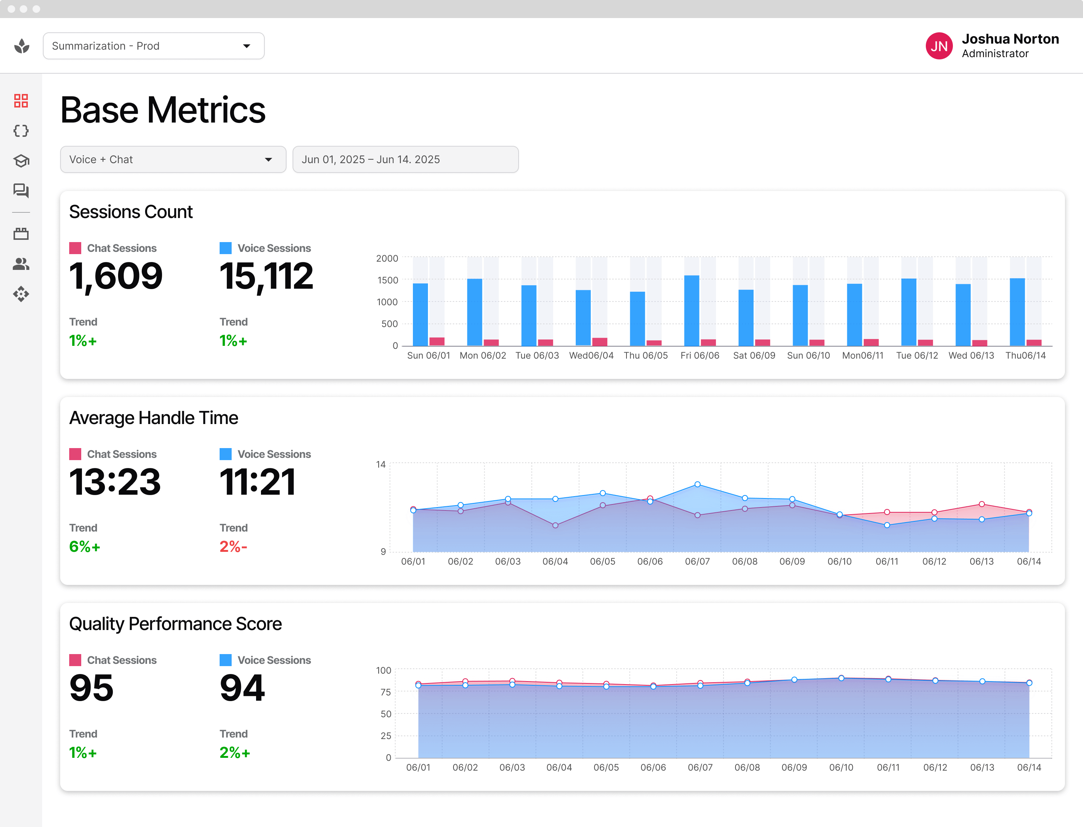Viewport: 1083px width, 827px height.
Task: Open the Jun 01 – Jun 14 date range field
Action: (405, 159)
